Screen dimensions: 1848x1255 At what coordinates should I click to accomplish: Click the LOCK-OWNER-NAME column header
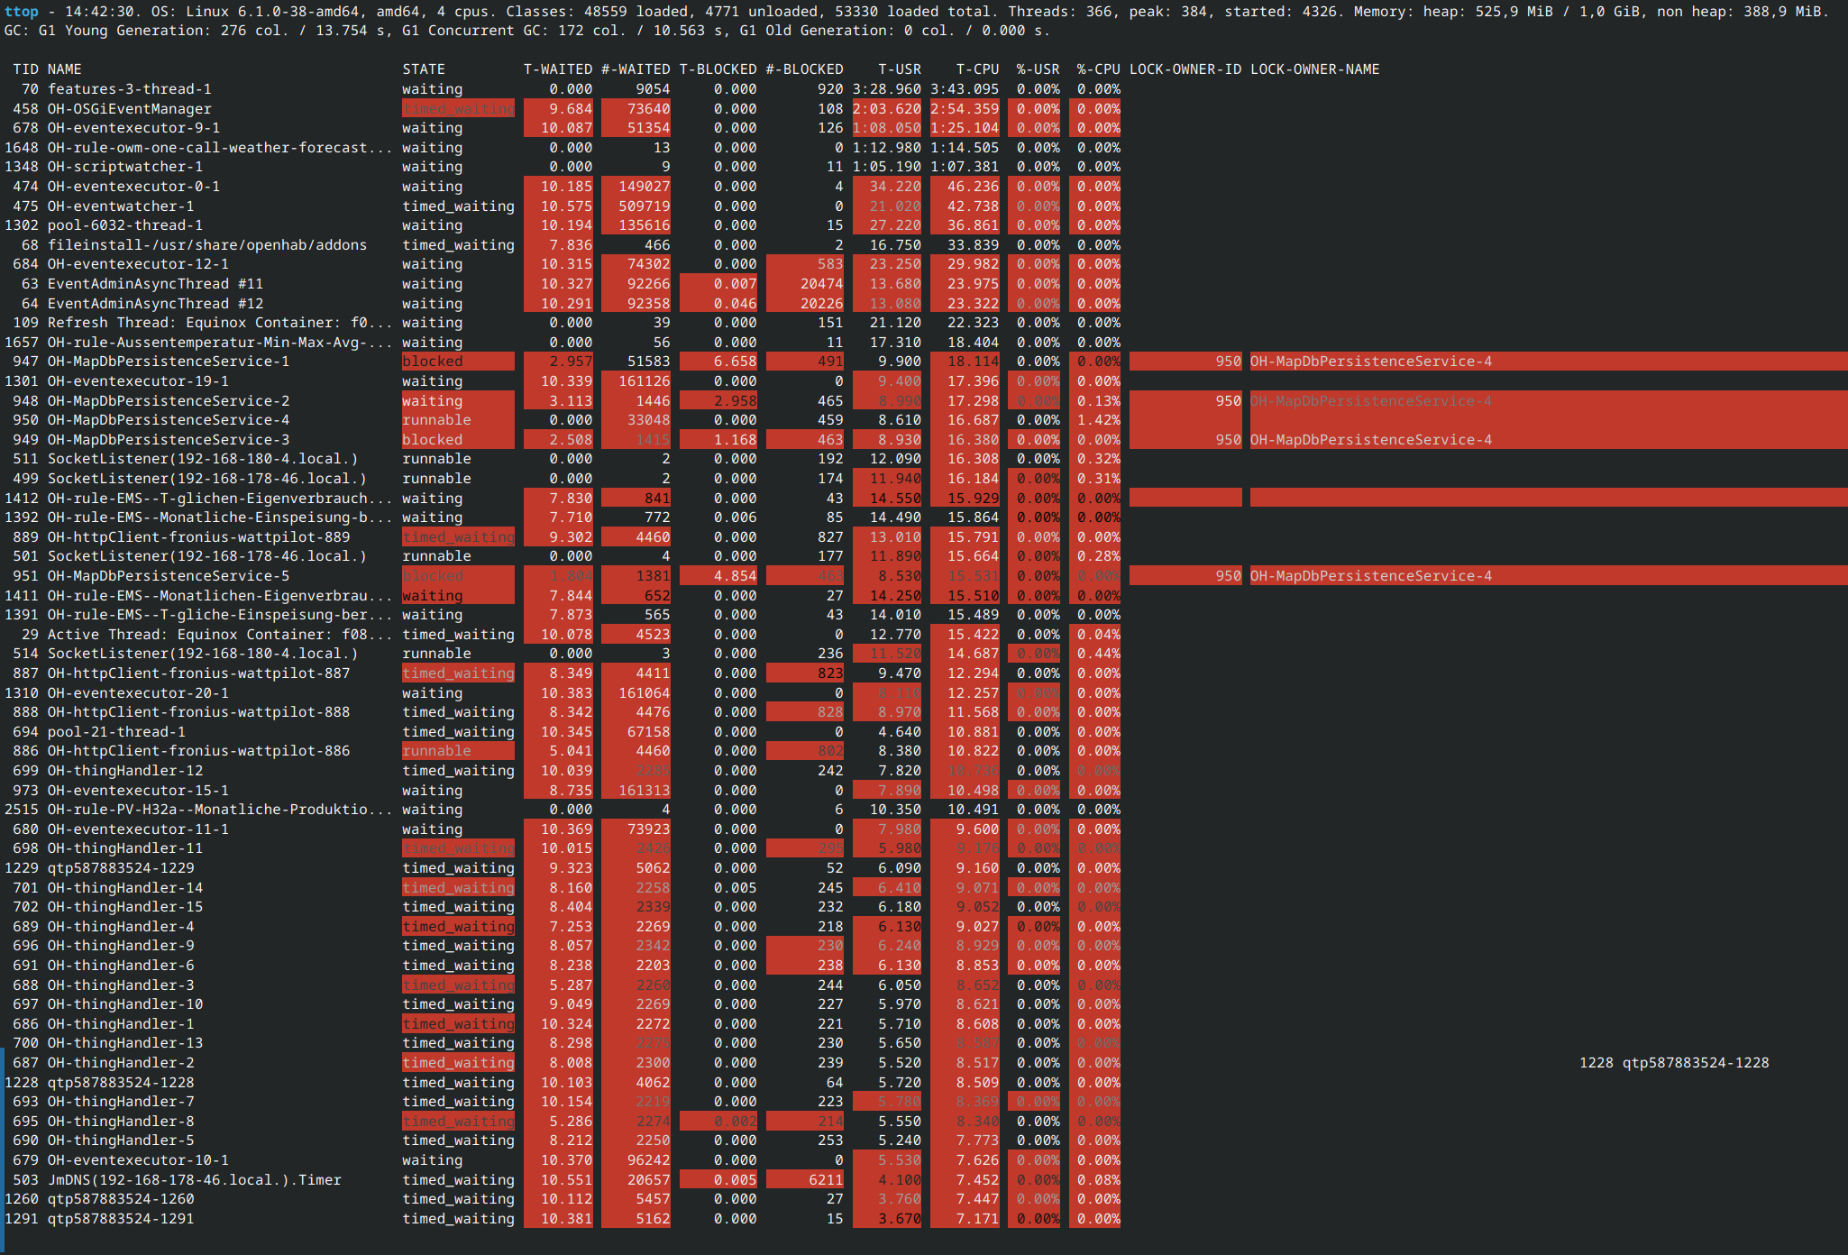[1314, 69]
